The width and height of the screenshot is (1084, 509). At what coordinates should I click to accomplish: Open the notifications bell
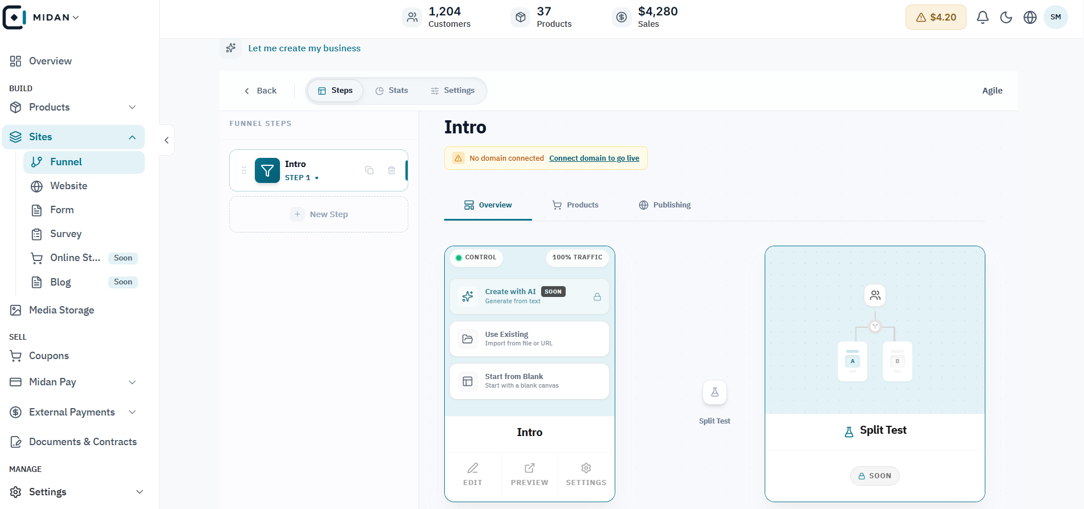coord(982,18)
